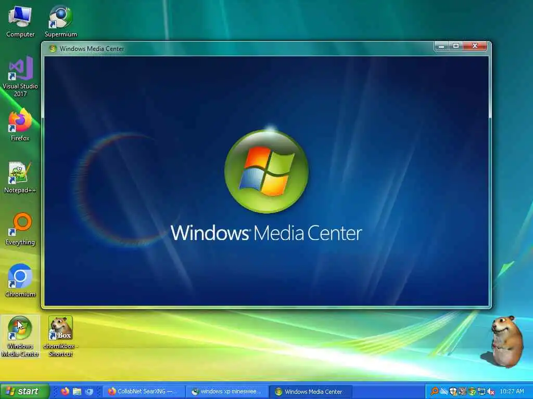The height and width of the screenshot is (399, 533).
Task: Launch Firefox from the quick launch bar
Action: pyautogui.click(x=65, y=391)
